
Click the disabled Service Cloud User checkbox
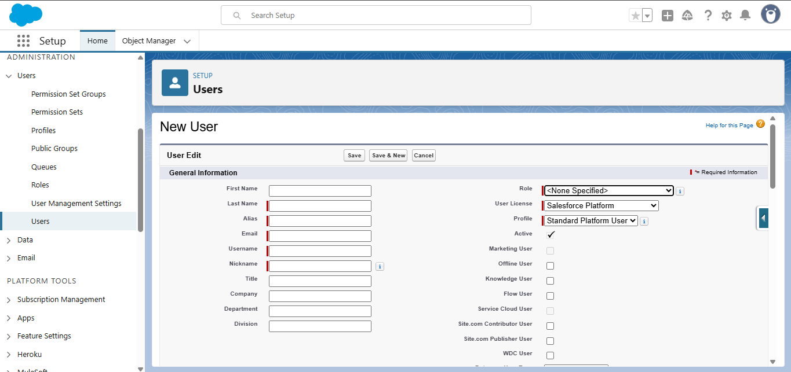(x=550, y=311)
